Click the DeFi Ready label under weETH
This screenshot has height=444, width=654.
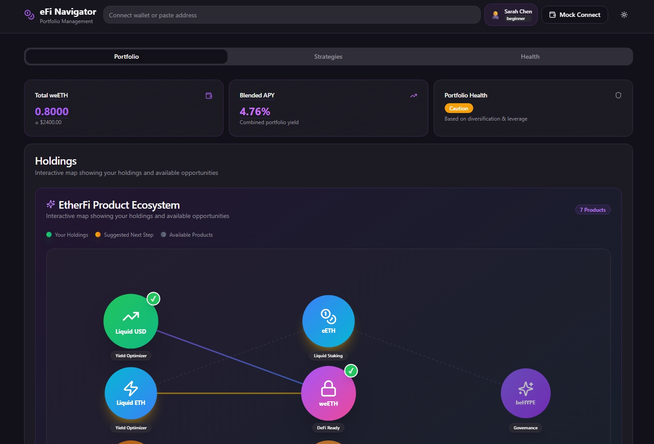(328, 428)
